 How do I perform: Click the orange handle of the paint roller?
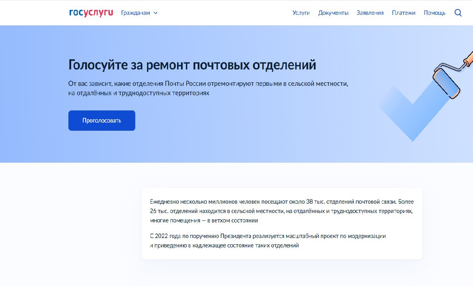point(468,59)
